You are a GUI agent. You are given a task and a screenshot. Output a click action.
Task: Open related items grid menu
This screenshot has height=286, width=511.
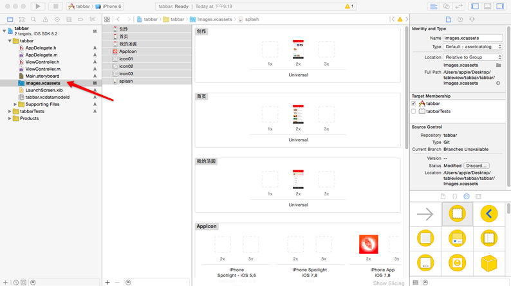pyautogui.click(x=107, y=19)
